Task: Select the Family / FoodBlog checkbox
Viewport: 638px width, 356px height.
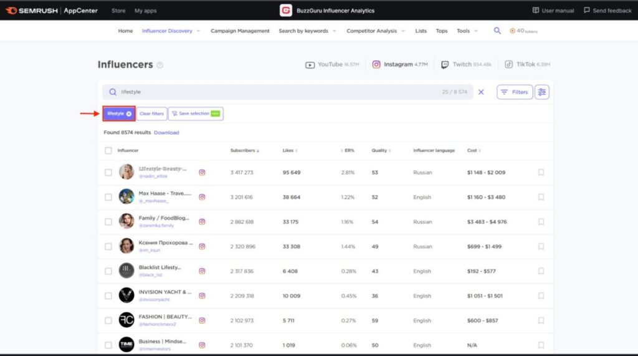Action: (108, 221)
